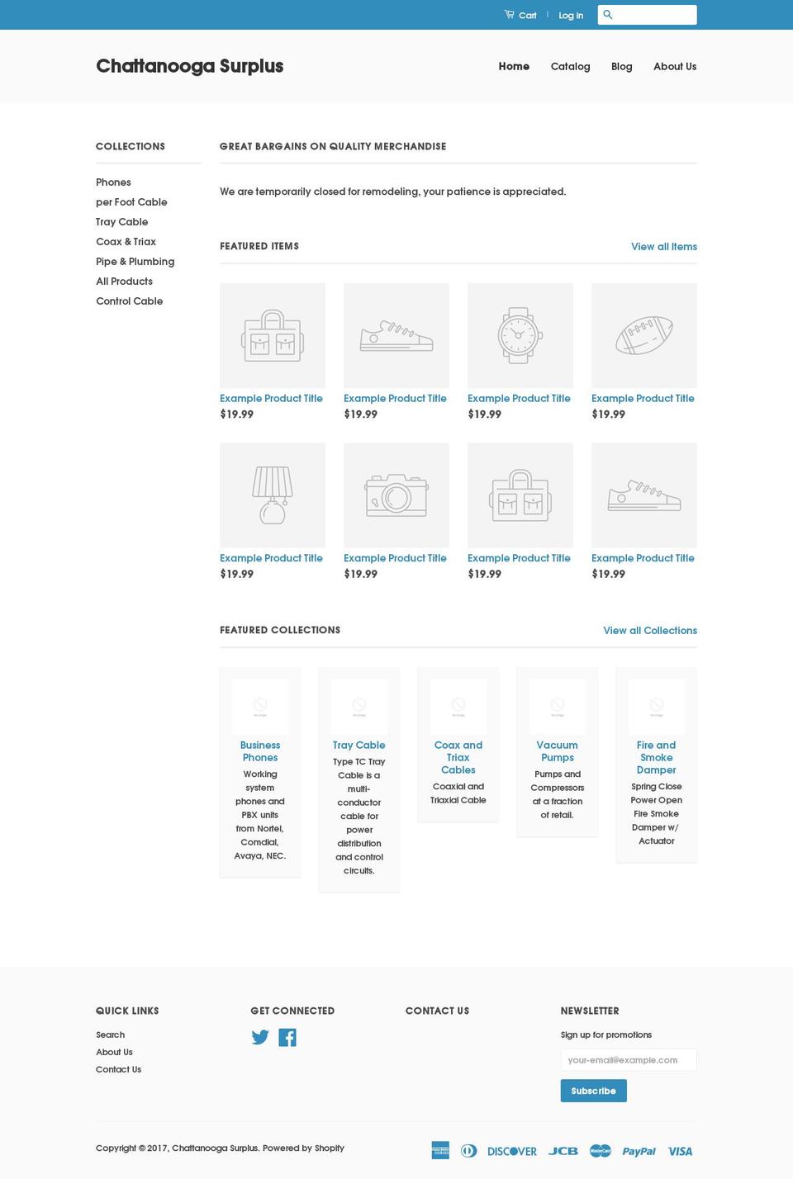Screen dimensions: 793x1179
Task: Click the watch product image thumbnail
Action: pyautogui.click(x=520, y=334)
